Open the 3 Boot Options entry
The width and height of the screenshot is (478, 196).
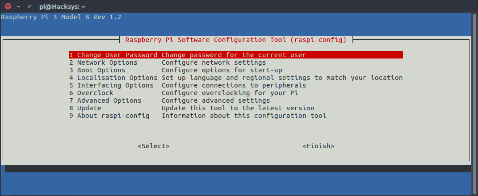coord(97,70)
